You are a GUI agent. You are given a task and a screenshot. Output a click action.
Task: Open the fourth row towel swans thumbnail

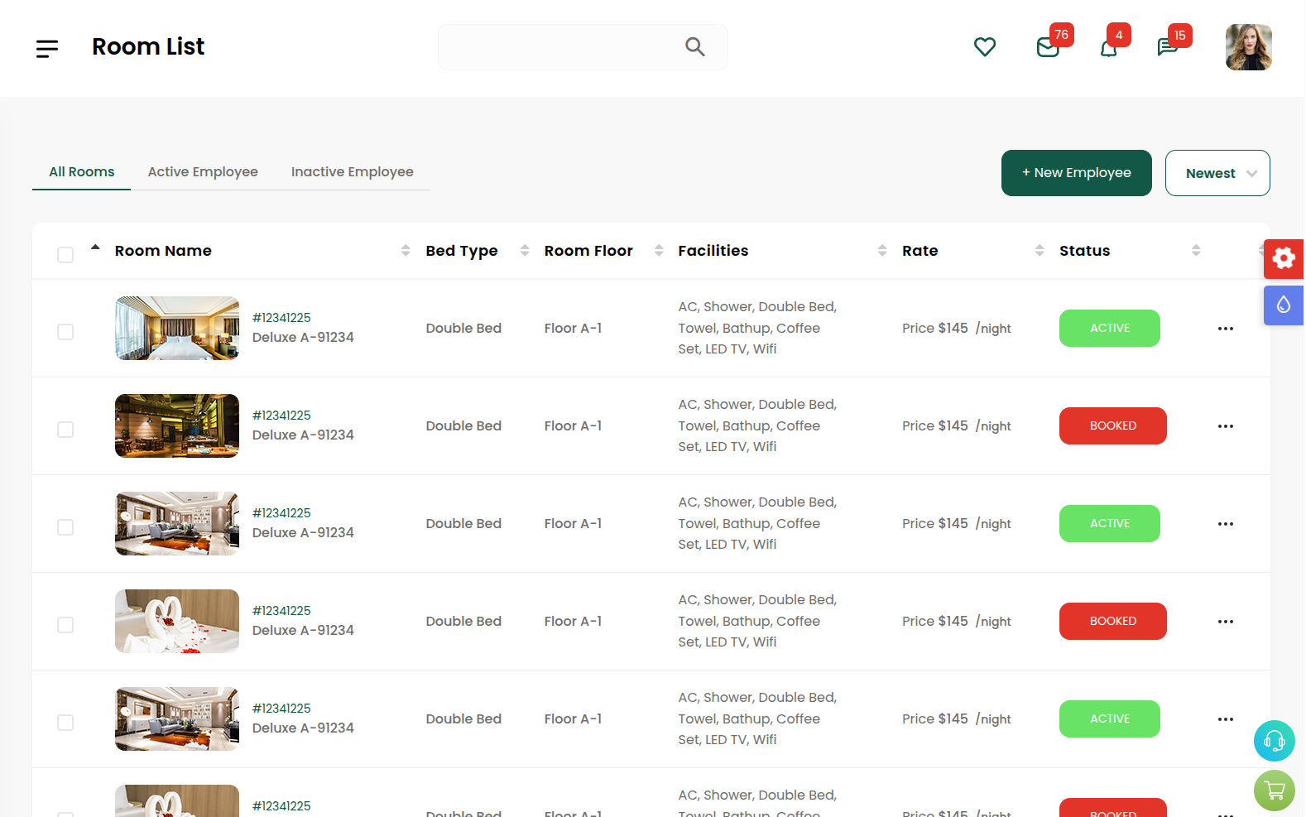pyautogui.click(x=177, y=622)
